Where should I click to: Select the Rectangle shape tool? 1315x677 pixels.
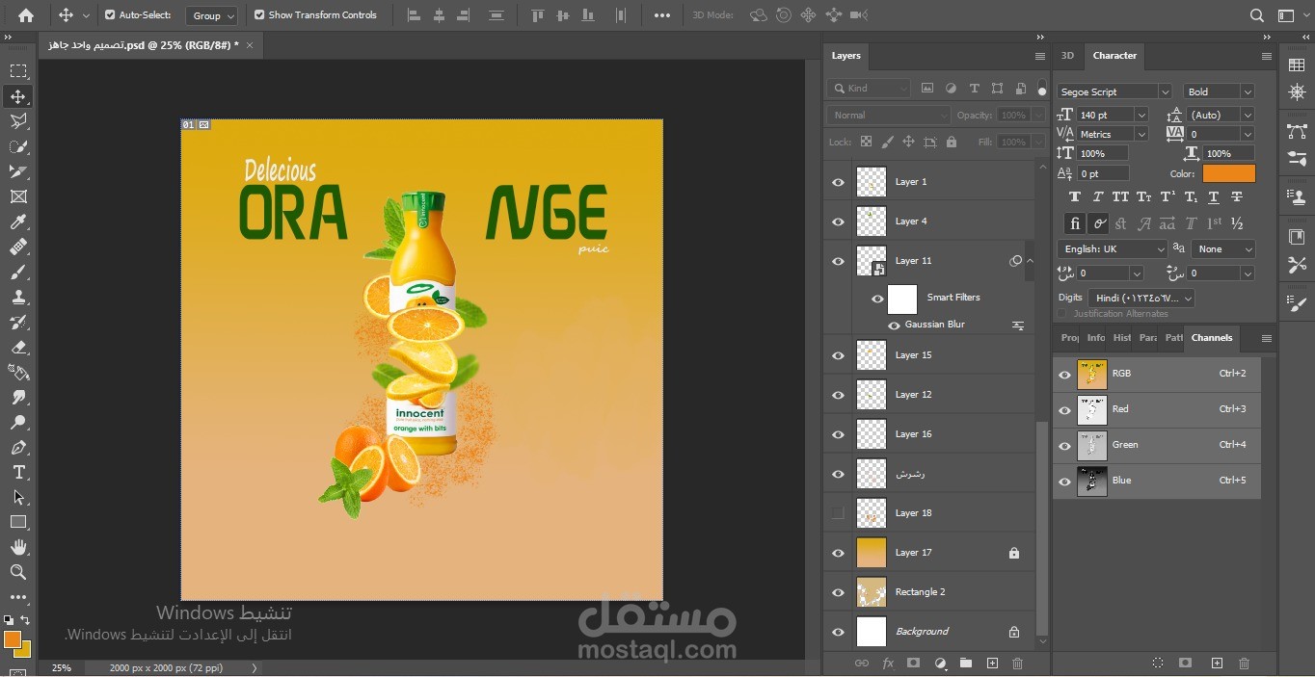click(18, 522)
